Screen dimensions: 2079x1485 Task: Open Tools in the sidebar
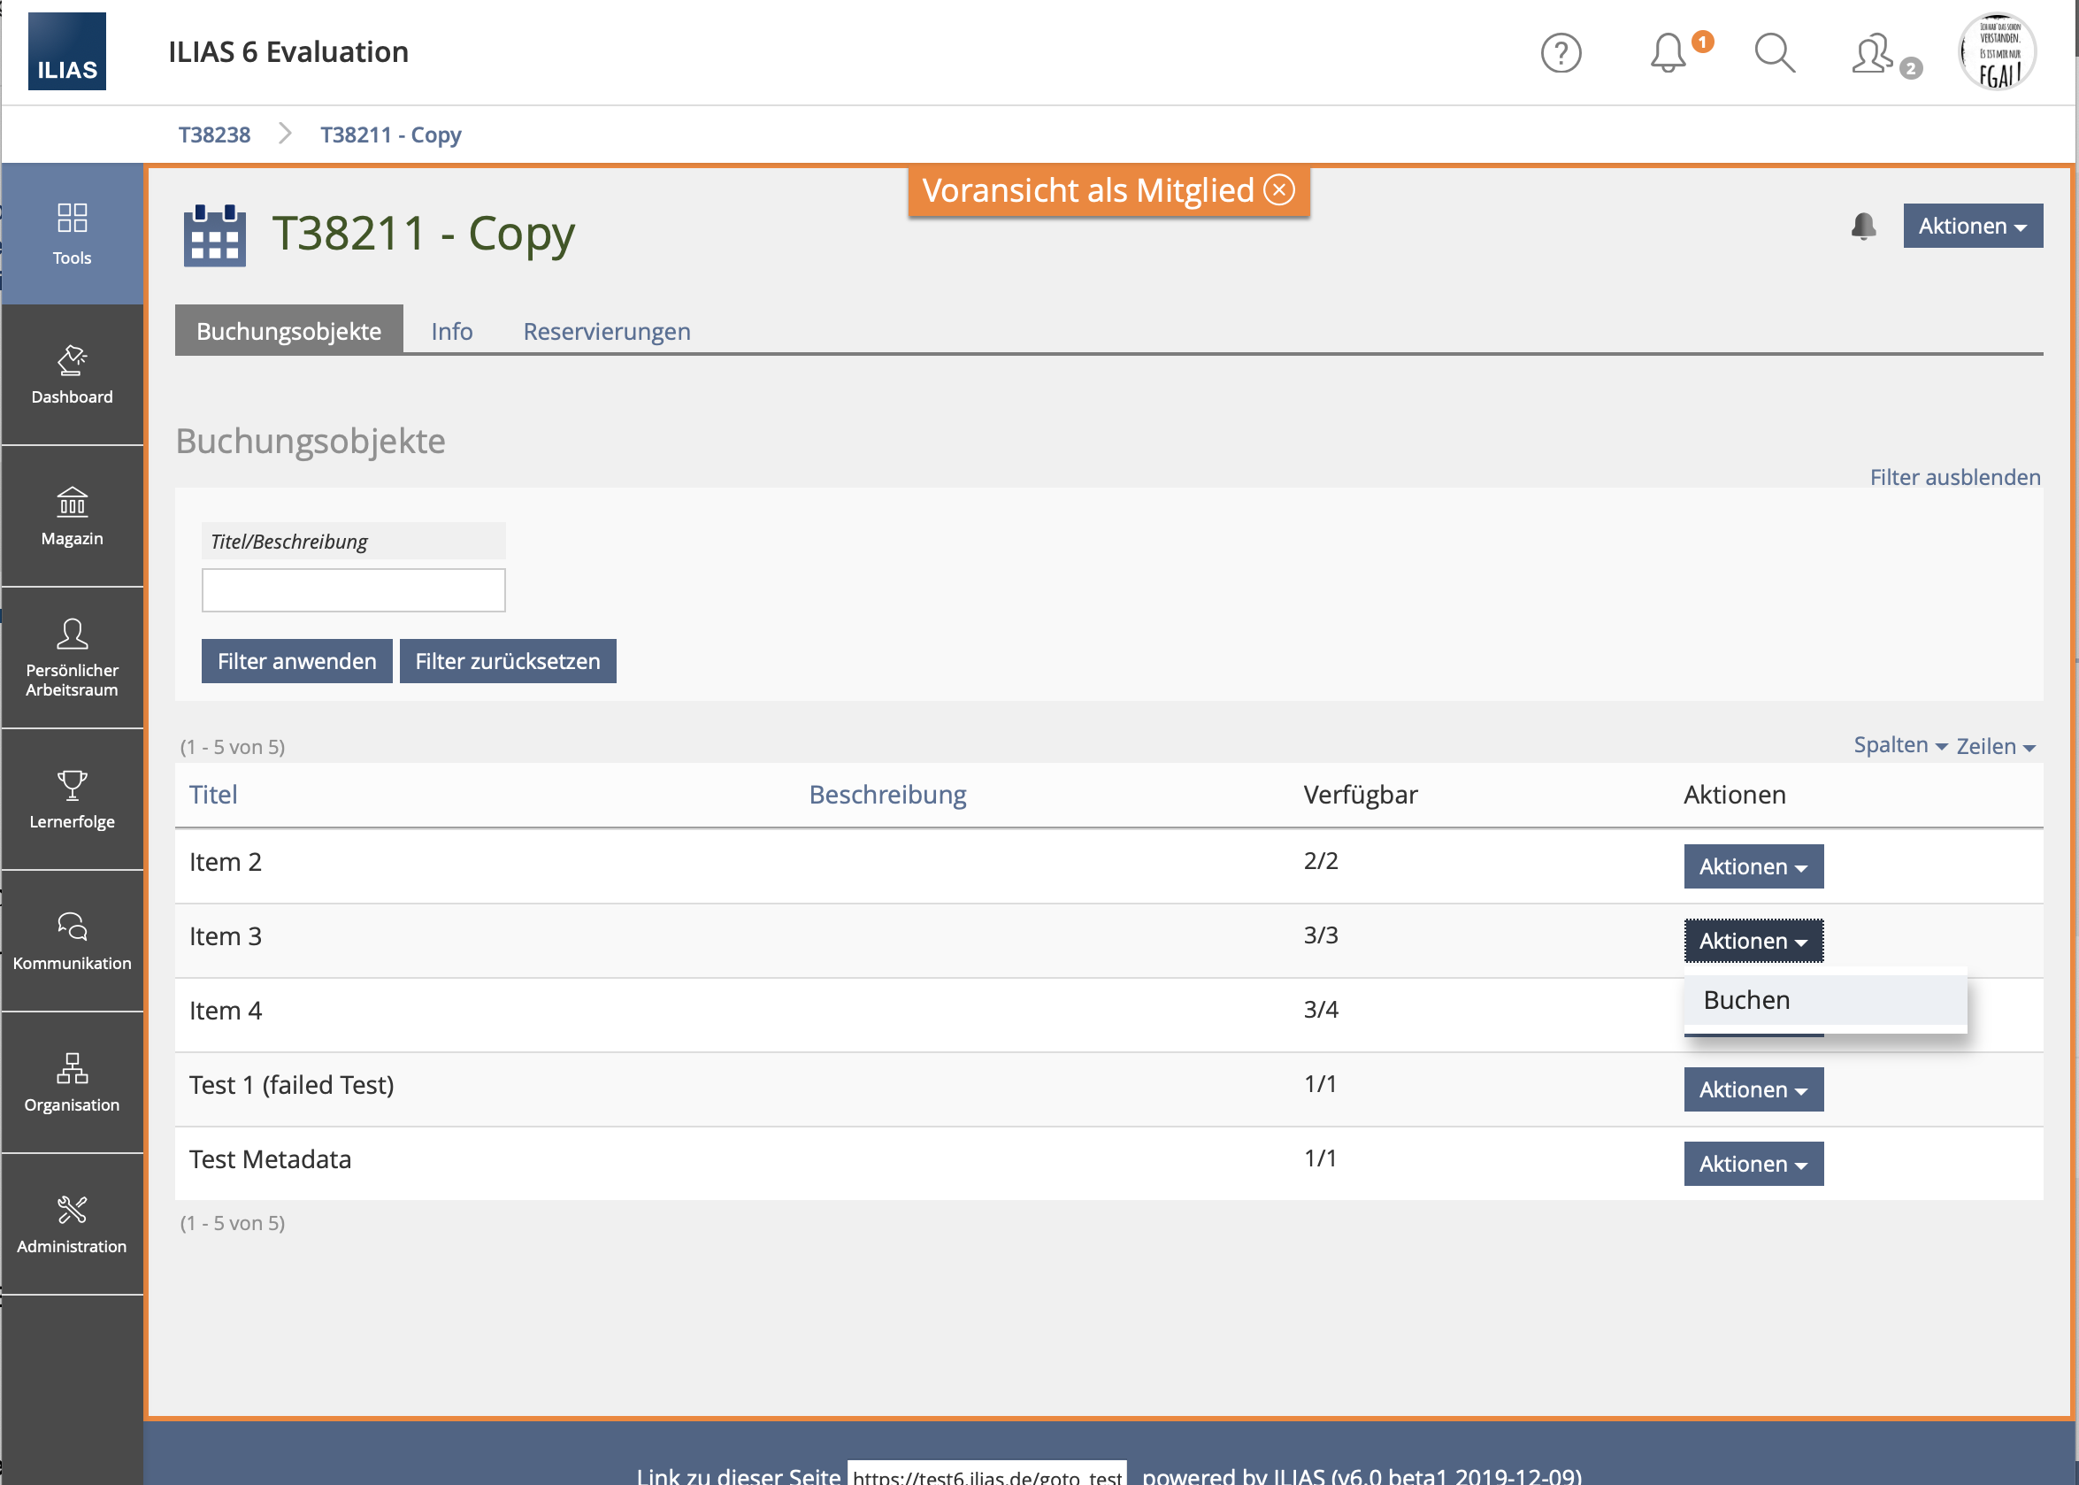(73, 235)
